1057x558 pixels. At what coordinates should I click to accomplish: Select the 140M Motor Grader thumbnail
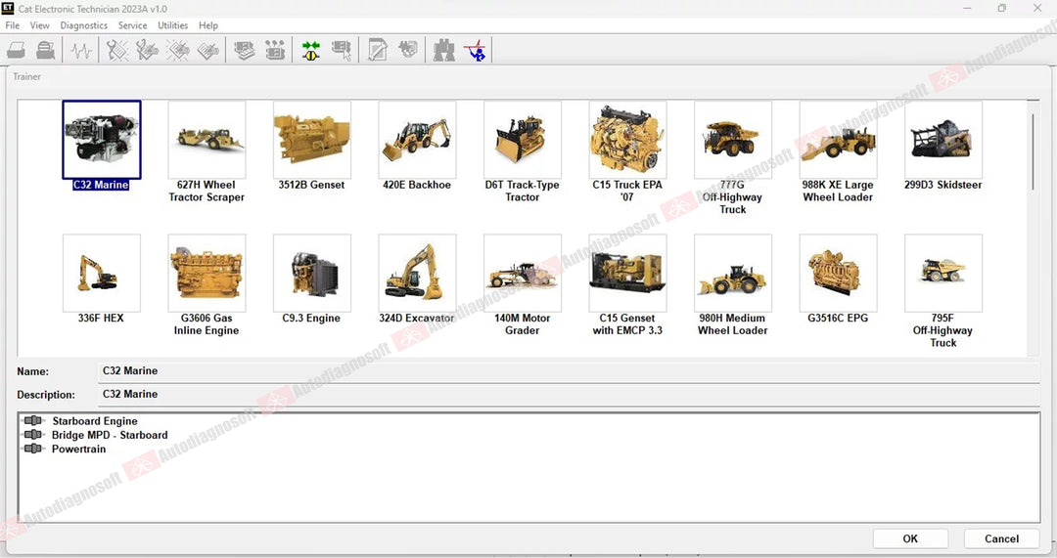tap(523, 273)
